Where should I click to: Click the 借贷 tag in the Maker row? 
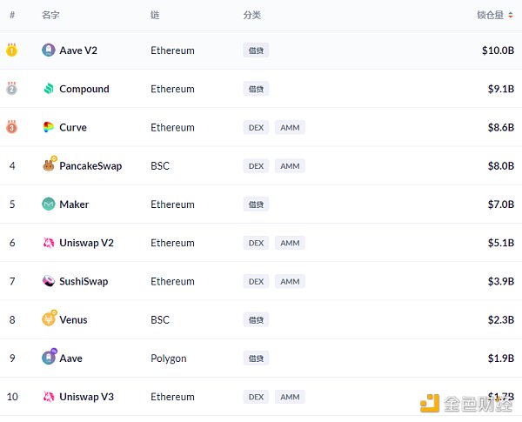[x=256, y=204]
